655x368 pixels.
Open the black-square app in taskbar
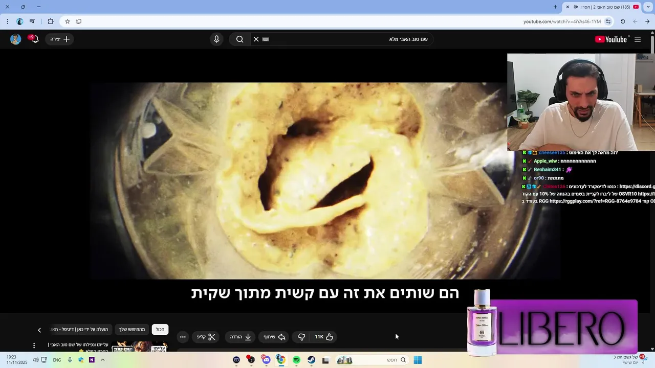325,360
